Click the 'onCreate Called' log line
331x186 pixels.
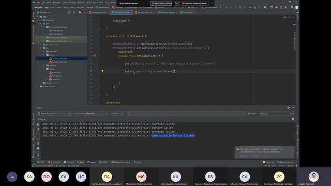click(109, 124)
